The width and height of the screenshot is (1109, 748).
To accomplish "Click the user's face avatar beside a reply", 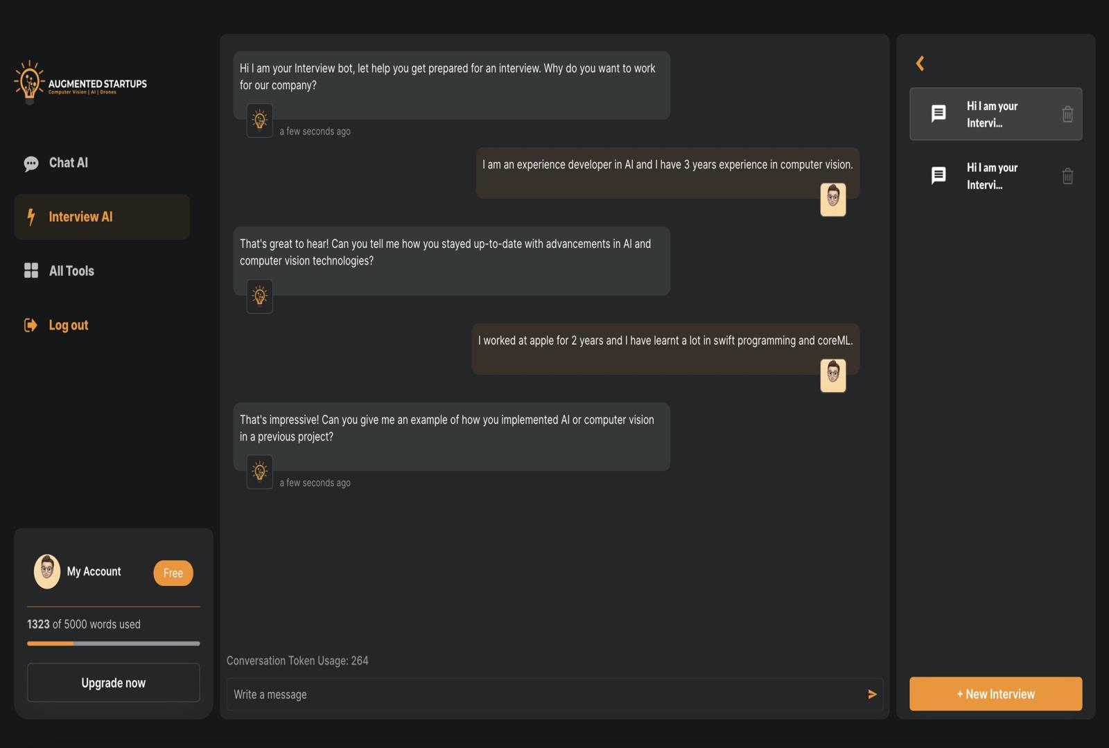I will coord(833,199).
